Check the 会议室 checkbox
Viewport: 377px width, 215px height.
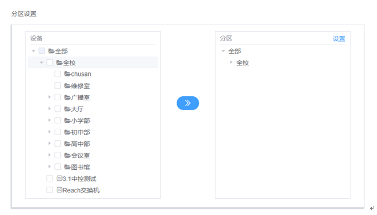58,155
